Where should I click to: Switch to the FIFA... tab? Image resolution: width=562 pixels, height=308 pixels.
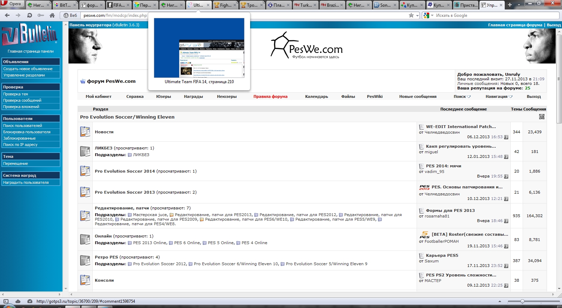point(118,5)
